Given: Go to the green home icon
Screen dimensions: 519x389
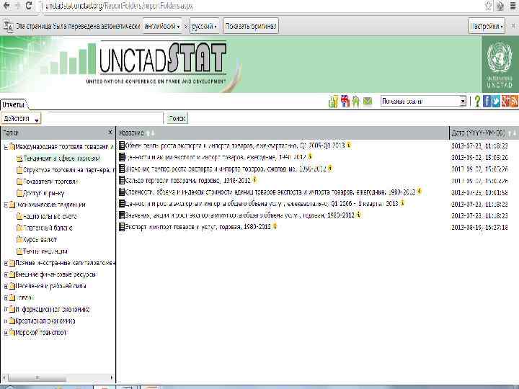Looking at the screenshot, I should pos(356,102).
